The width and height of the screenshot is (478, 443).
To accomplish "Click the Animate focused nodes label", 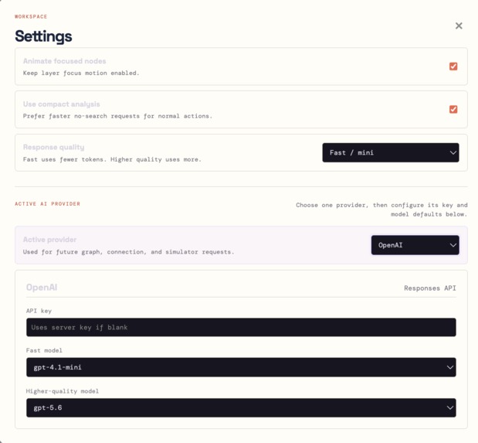I will click(65, 61).
